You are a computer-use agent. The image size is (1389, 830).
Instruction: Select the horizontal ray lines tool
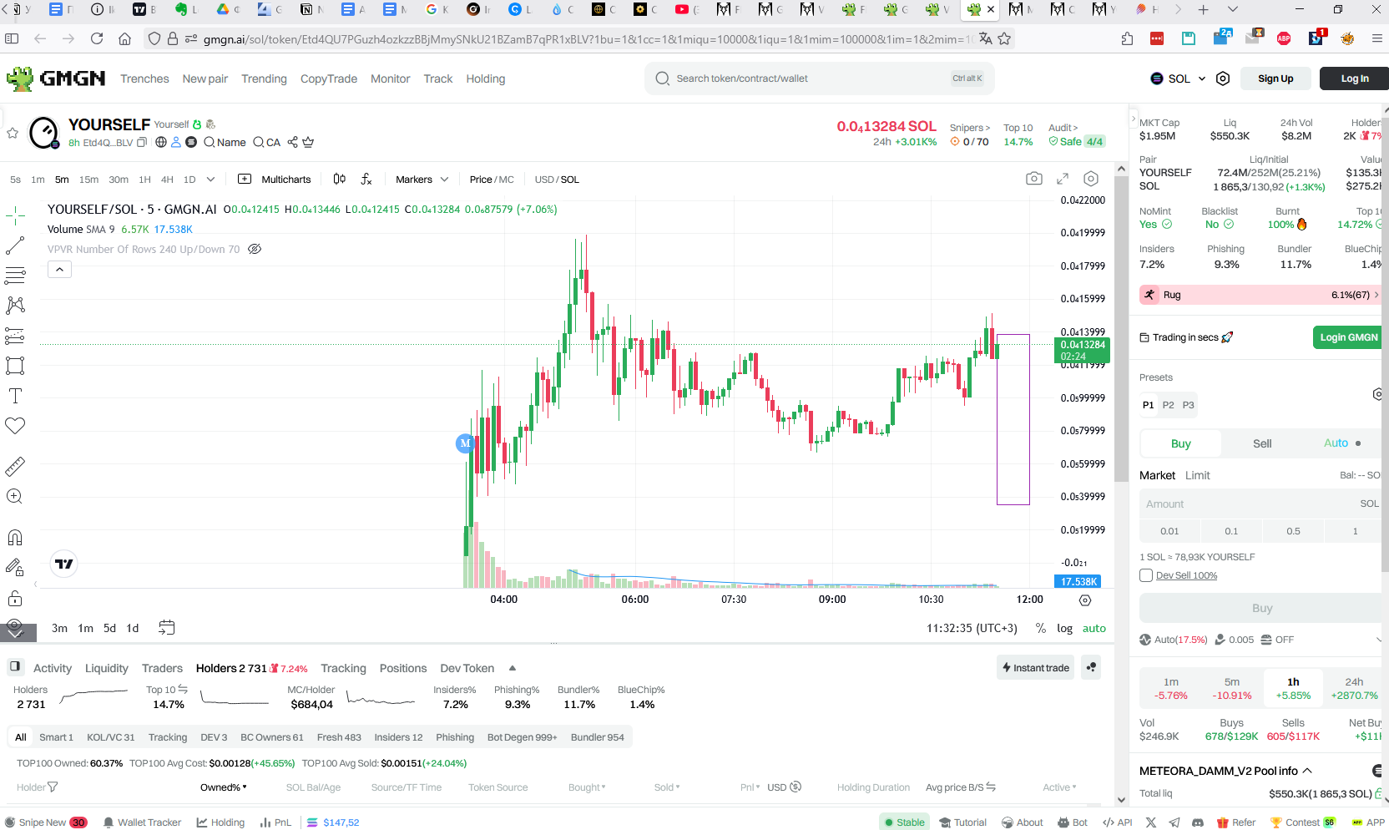click(15, 276)
